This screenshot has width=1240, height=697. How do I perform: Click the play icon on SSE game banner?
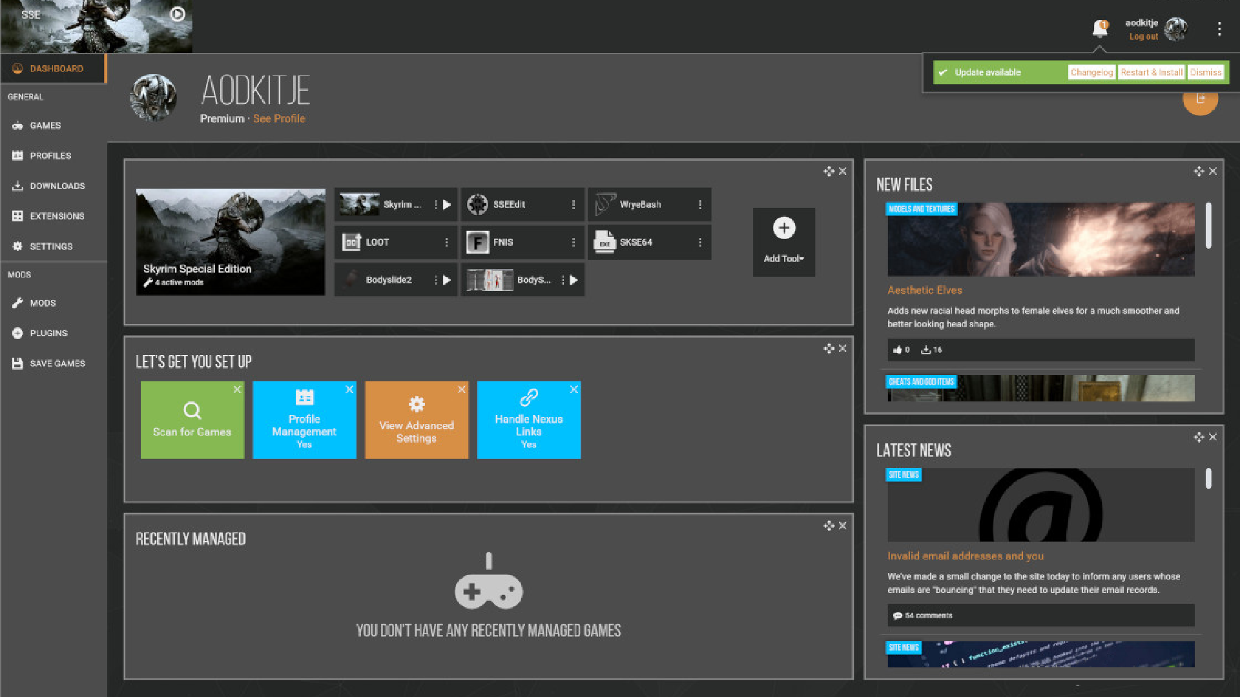pyautogui.click(x=177, y=14)
